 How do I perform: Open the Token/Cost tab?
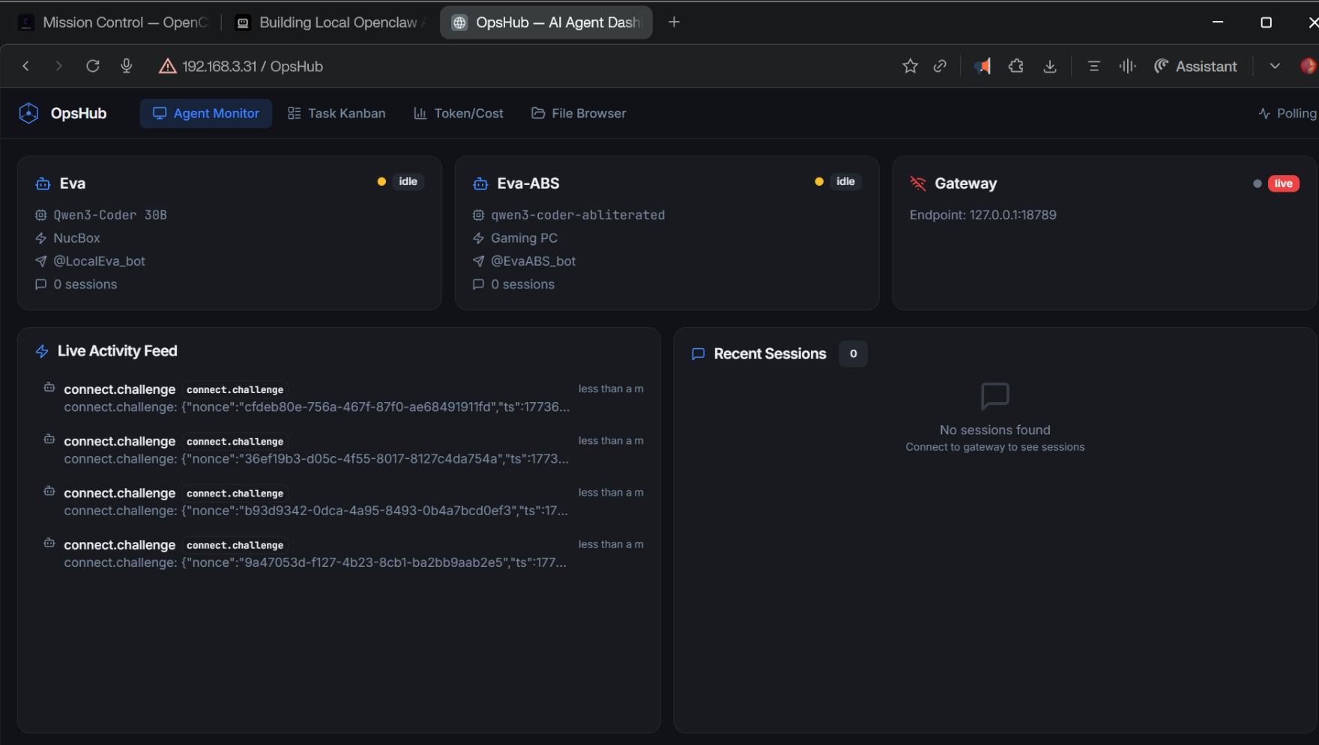click(x=459, y=113)
